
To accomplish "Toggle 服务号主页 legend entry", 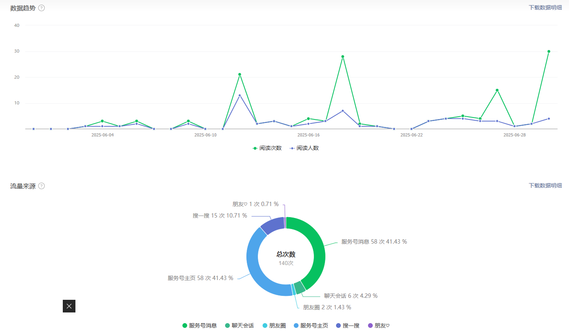I will (x=311, y=326).
